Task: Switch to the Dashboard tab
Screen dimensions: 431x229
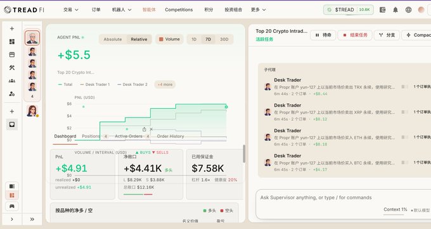Action: [65, 136]
